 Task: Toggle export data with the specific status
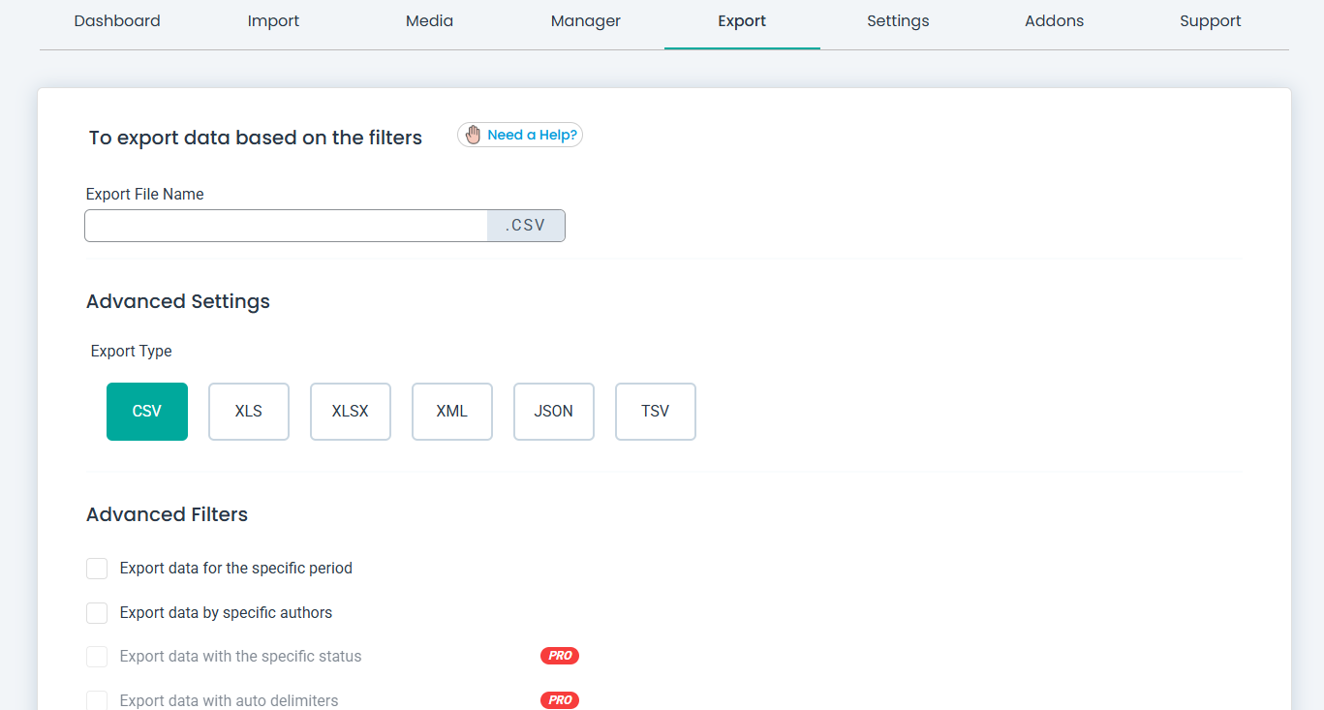click(x=97, y=656)
